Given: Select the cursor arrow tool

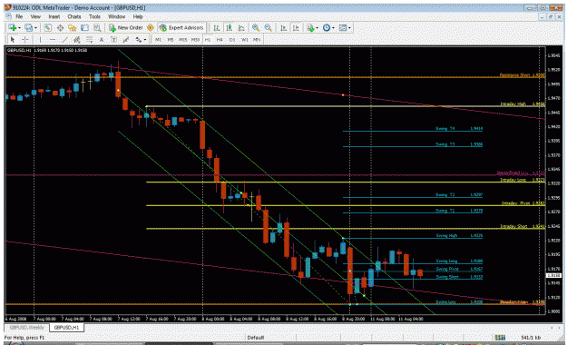Looking at the screenshot, I should [13, 39].
